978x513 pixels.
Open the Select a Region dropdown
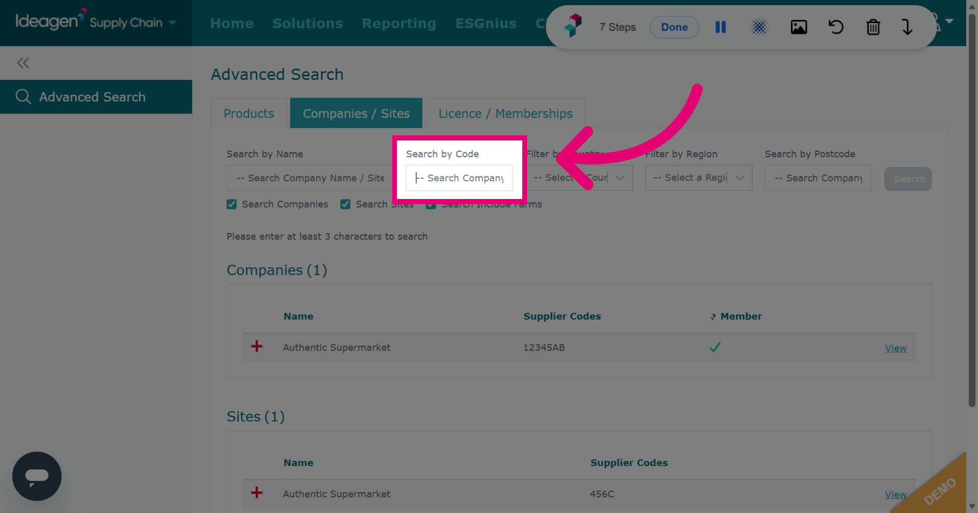point(698,178)
